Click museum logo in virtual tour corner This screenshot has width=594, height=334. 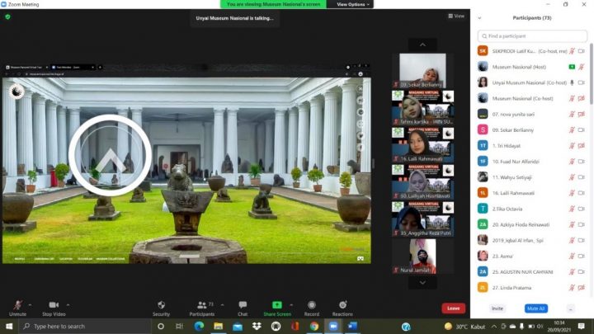click(16, 92)
